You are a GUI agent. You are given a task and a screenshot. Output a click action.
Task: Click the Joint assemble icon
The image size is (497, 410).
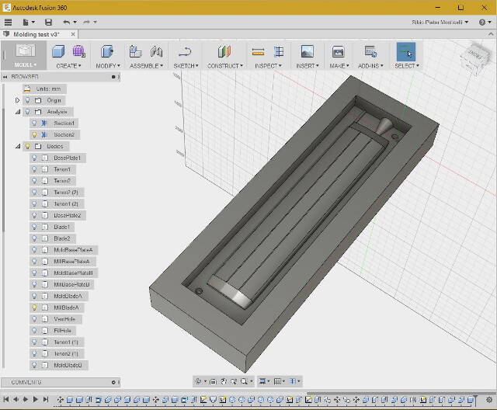tap(156, 51)
